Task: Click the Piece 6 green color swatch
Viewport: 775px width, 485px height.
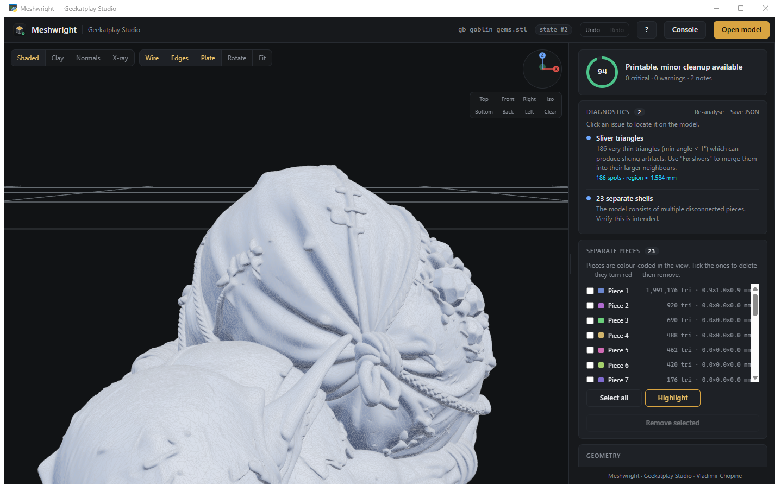Action: (x=601, y=366)
